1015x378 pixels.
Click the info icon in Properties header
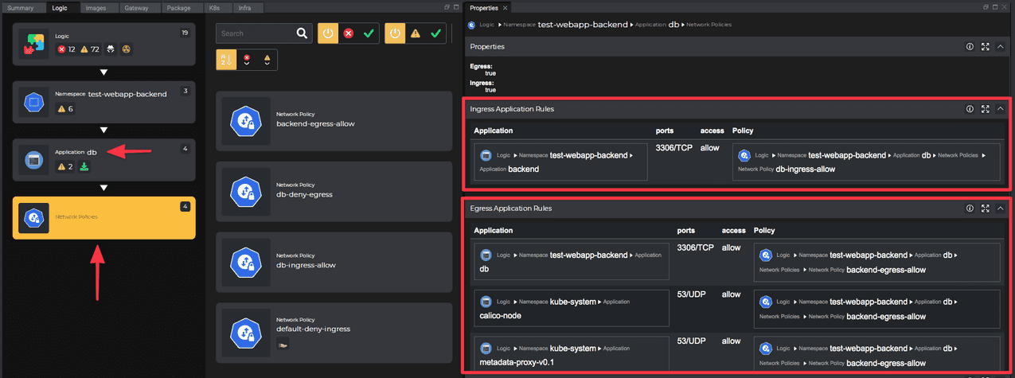(970, 47)
